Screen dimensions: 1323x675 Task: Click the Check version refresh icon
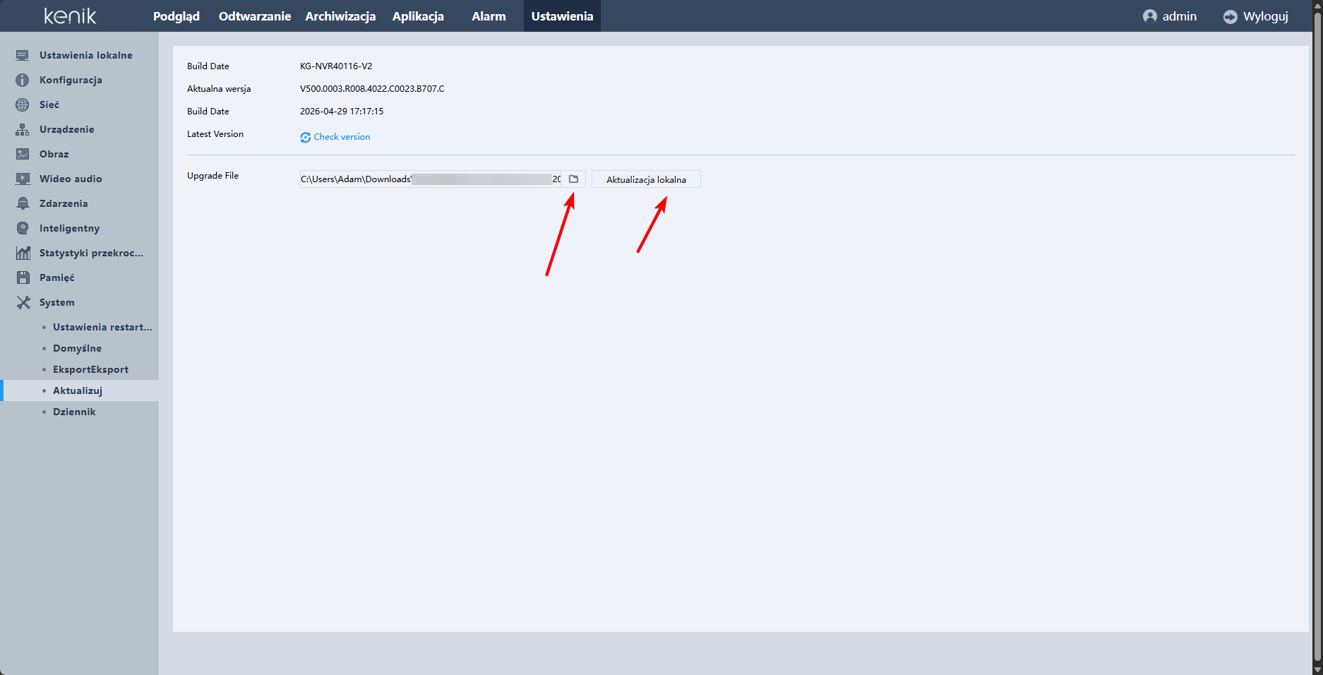[306, 137]
